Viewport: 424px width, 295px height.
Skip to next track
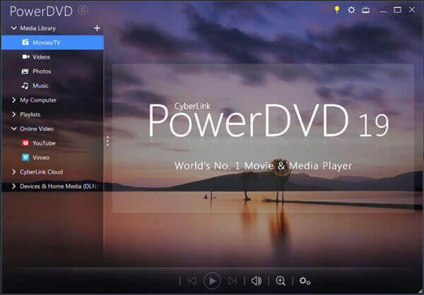[232, 281]
